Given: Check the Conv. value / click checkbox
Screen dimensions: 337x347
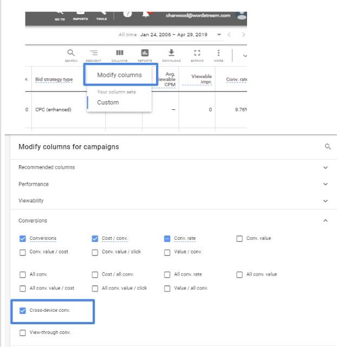Looking at the screenshot, I should (95, 252).
